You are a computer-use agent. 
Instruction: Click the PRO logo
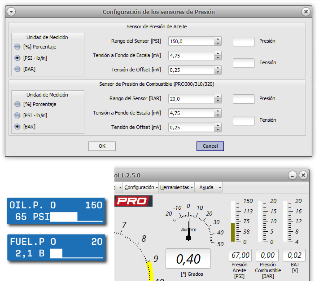(x=133, y=201)
